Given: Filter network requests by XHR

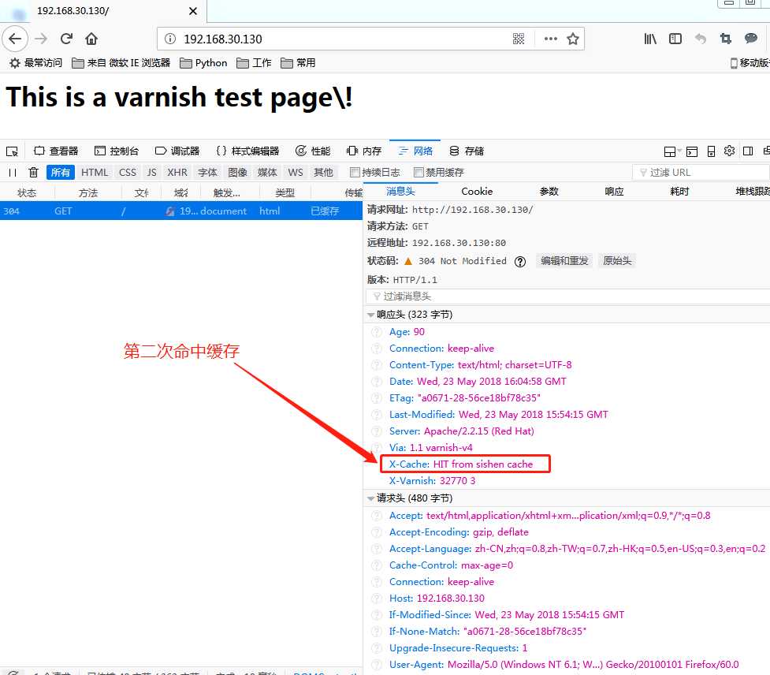Looking at the screenshot, I should pyautogui.click(x=177, y=173).
